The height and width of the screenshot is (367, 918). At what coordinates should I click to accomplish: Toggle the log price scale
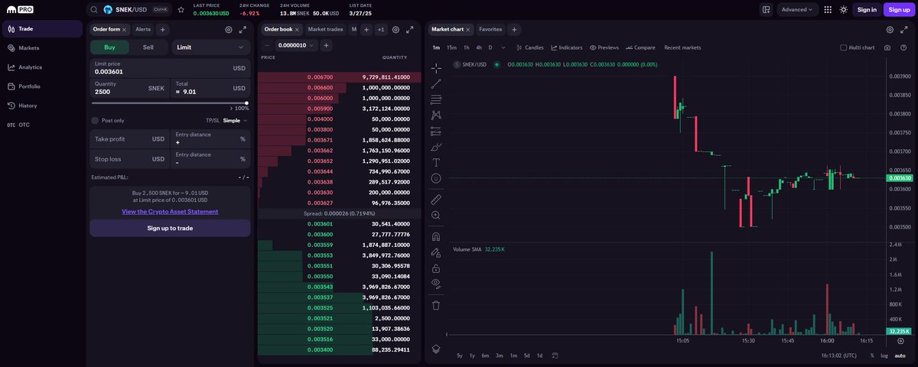pos(884,356)
